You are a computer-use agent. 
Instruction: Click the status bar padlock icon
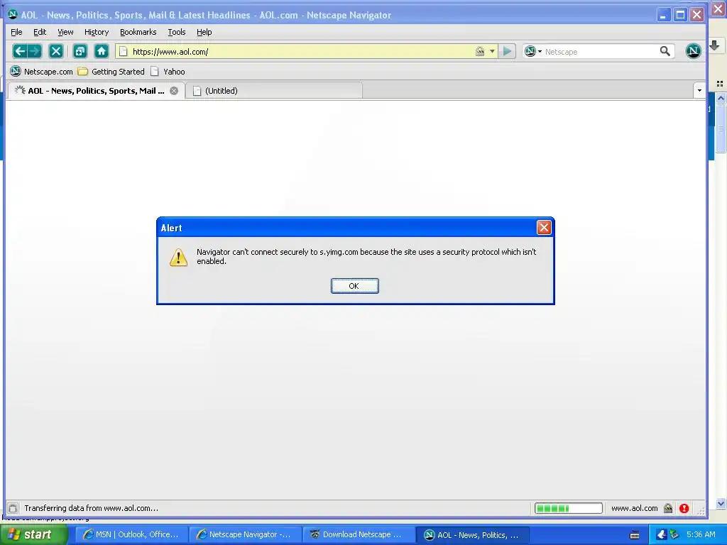[668, 508]
